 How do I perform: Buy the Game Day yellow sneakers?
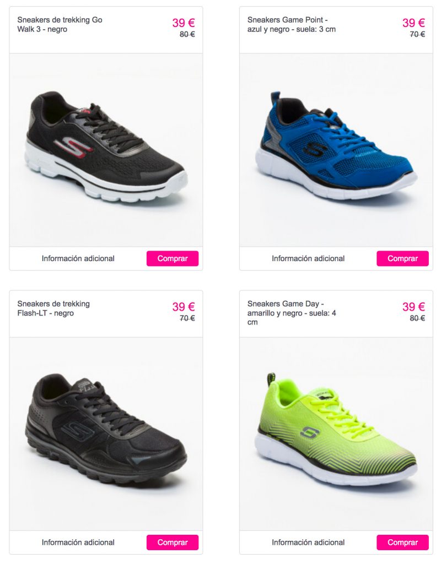click(402, 542)
